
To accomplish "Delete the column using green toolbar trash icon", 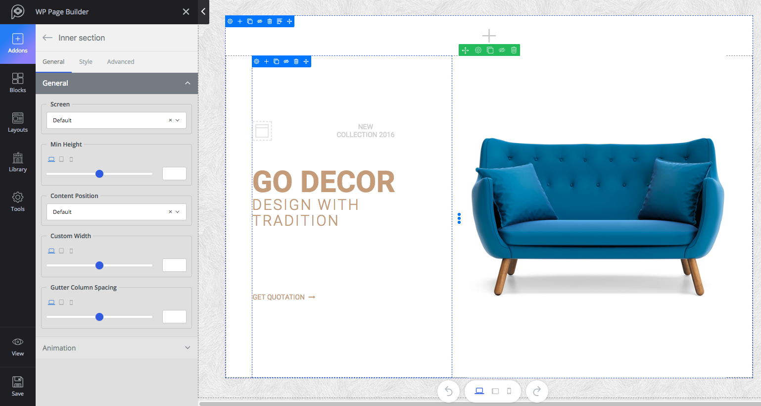I will point(514,50).
